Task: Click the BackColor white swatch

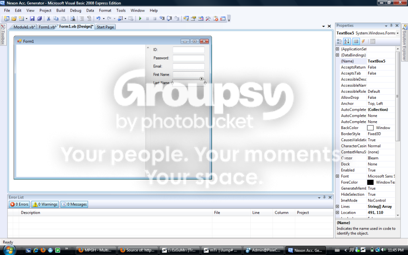Action: [x=370, y=128]
